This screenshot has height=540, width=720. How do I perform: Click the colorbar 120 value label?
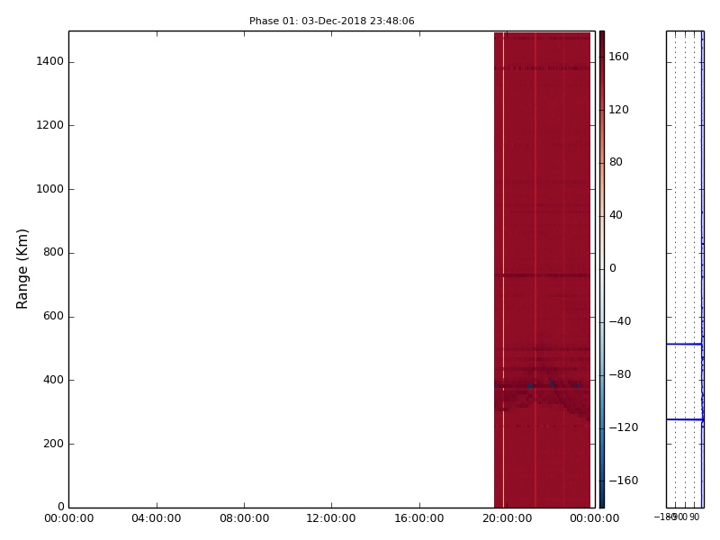(618, 110)
